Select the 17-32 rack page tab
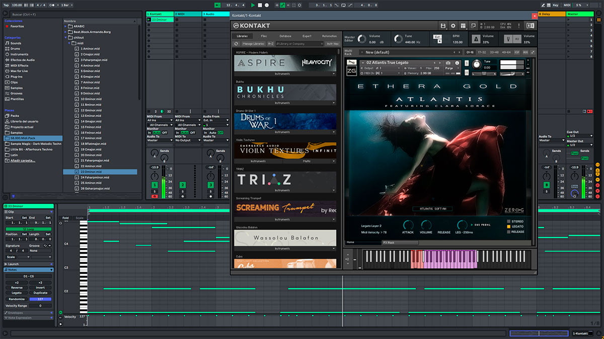This screenshot has height=339, width=604. pyautogui.click(x=482, y=52)
